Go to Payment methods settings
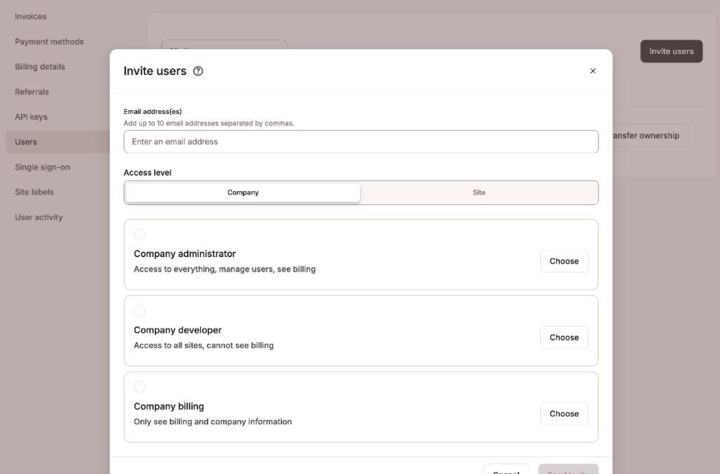The height and width of the screenshot is (474, 720). [49, 41]
